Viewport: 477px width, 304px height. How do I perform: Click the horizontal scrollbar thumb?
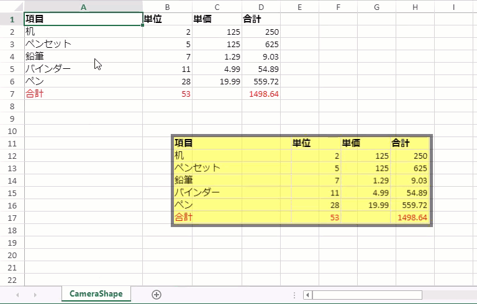(x=366, y=295)
